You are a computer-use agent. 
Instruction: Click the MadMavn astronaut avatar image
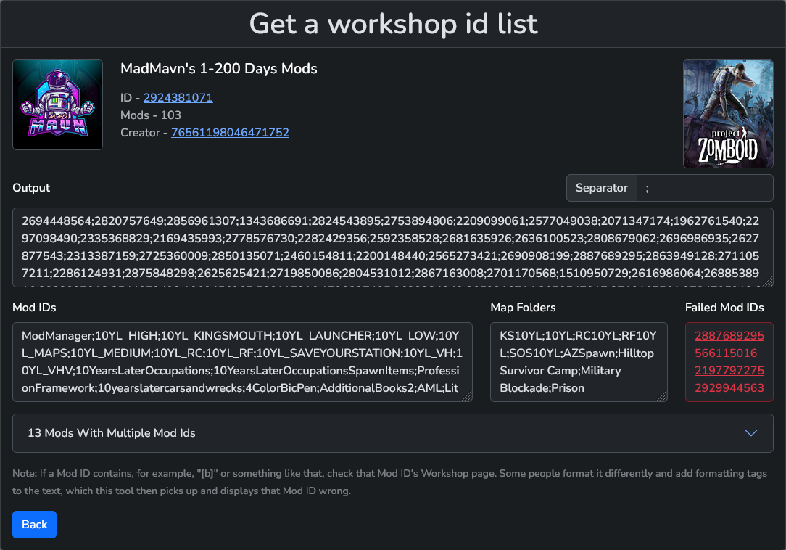click(58, 104)
